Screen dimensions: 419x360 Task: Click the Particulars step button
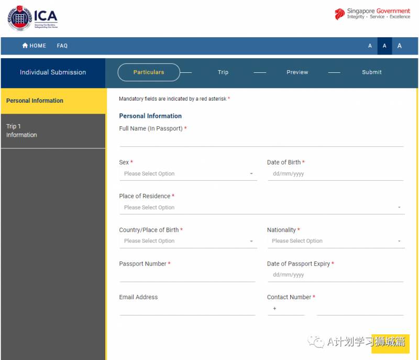149,72
